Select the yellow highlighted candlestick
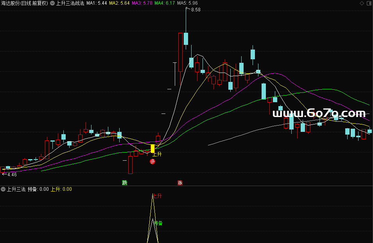The height and width of the screenshot is (243, 373). coord(153,149)
